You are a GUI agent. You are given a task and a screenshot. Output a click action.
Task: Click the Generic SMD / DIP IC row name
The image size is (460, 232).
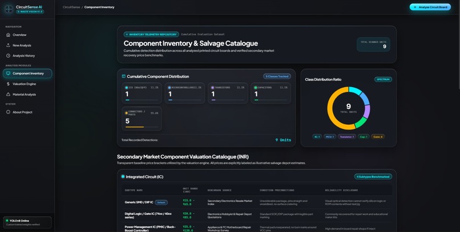click(139, 202)
